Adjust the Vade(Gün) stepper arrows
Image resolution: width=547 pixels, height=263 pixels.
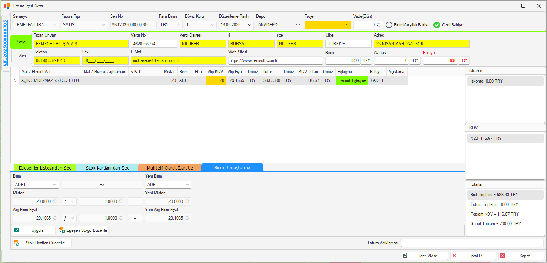point(379,25)
